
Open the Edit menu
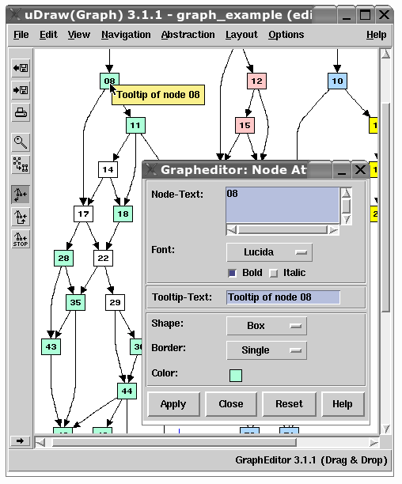coord(48,35)
